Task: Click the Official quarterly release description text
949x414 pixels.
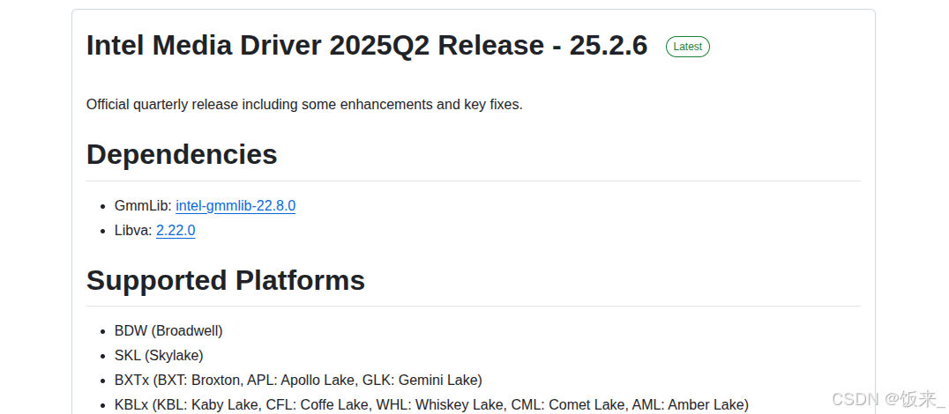Action: pyautogui.click(x=304, y=105)
